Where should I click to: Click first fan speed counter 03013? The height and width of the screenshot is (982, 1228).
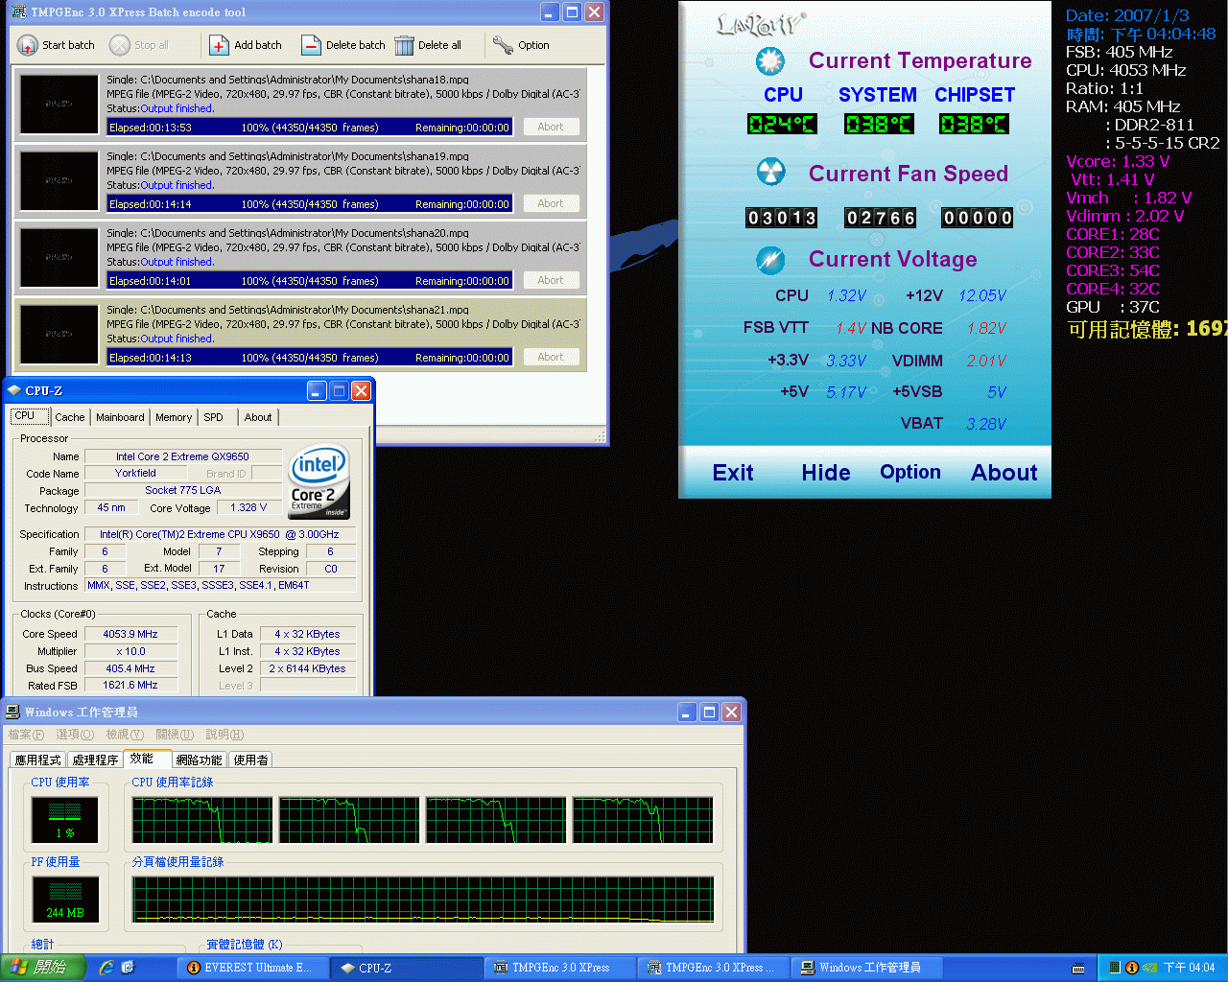click(782, 218)
